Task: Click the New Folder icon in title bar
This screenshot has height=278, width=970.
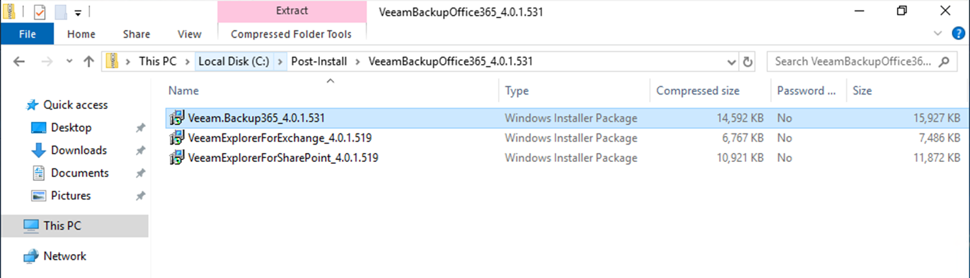Action: pyautogui.click(x=61, y=12)
